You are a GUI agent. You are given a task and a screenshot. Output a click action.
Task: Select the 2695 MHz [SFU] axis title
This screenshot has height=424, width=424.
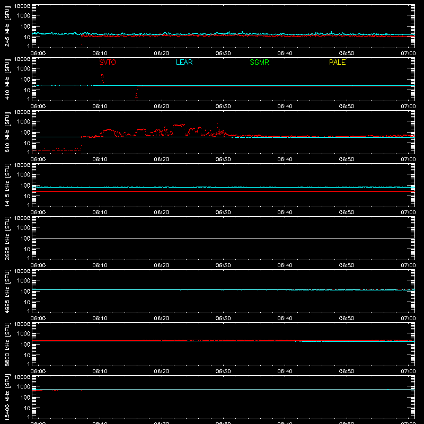pos(7,238)
